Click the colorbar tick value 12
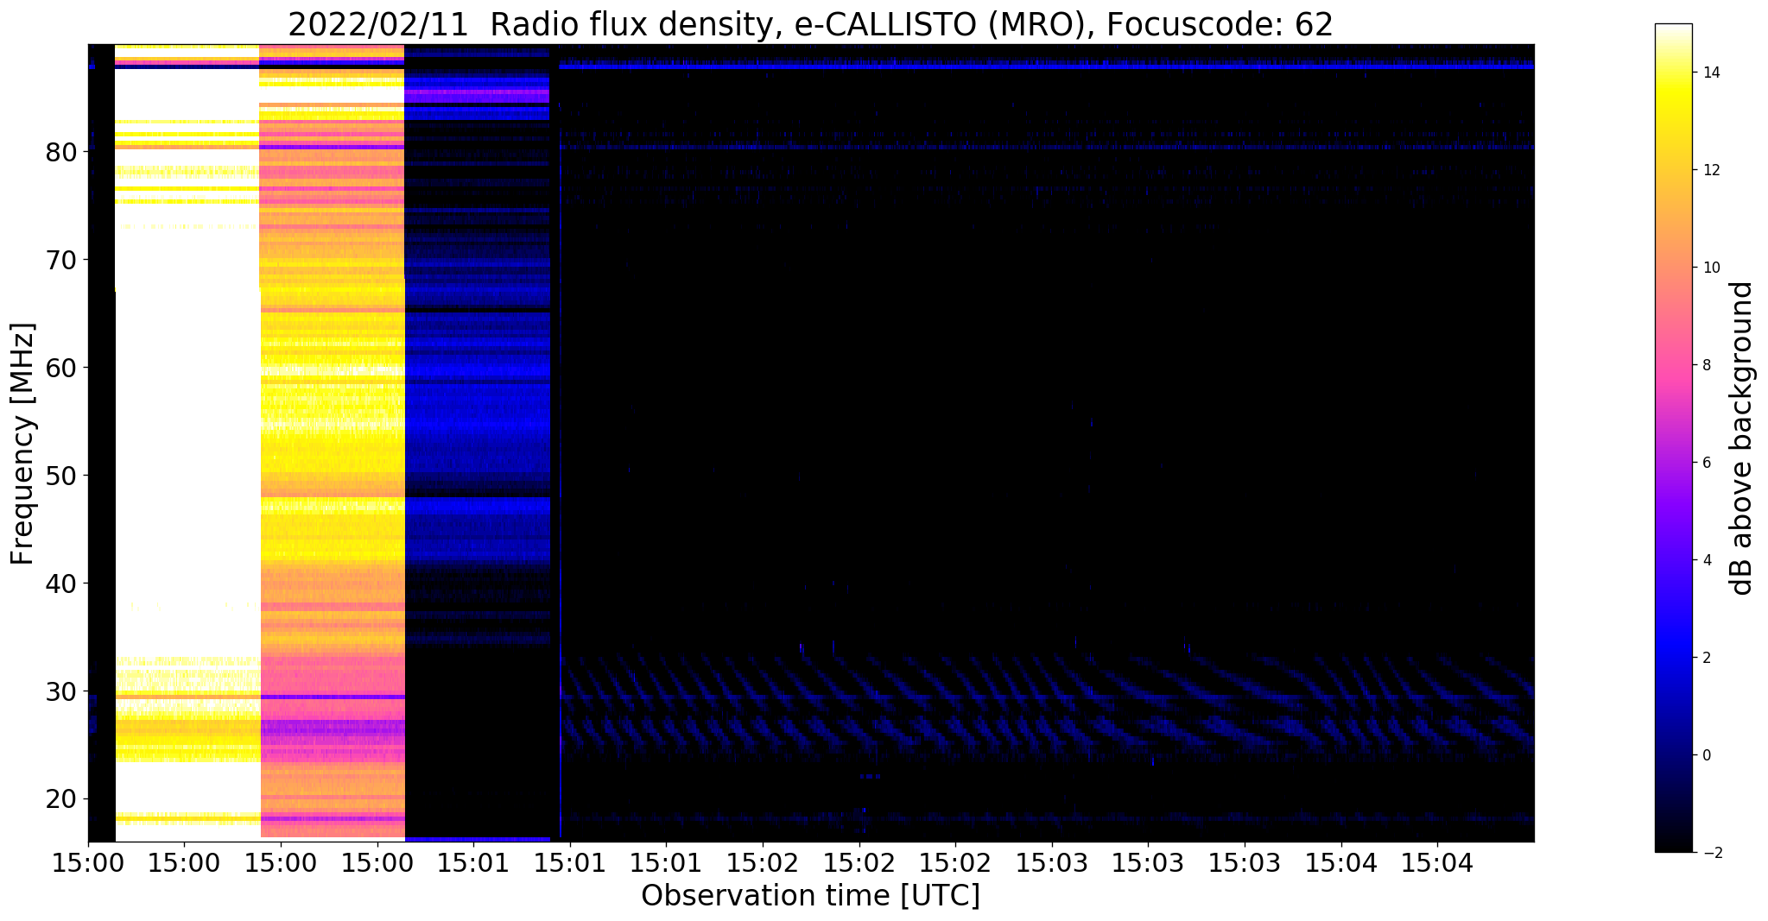The width and height of the screenshot is (1768, 921). (1710, 170)
